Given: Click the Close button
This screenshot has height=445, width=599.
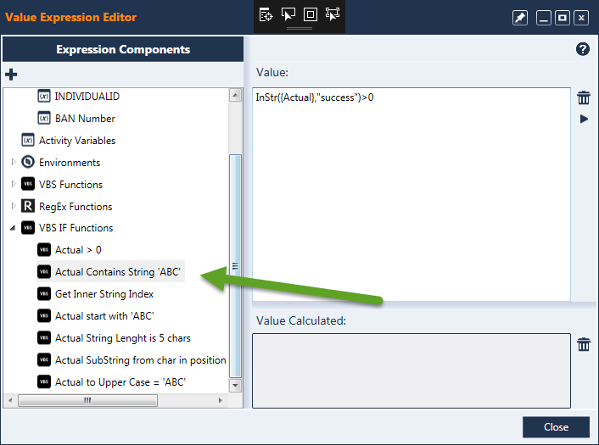Looking at the screenshot, I should 556,426.
